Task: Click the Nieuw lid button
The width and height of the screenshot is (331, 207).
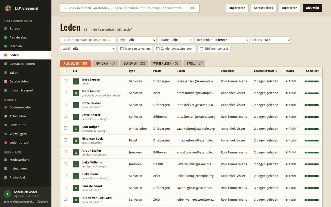Action: tap(312, 8)
